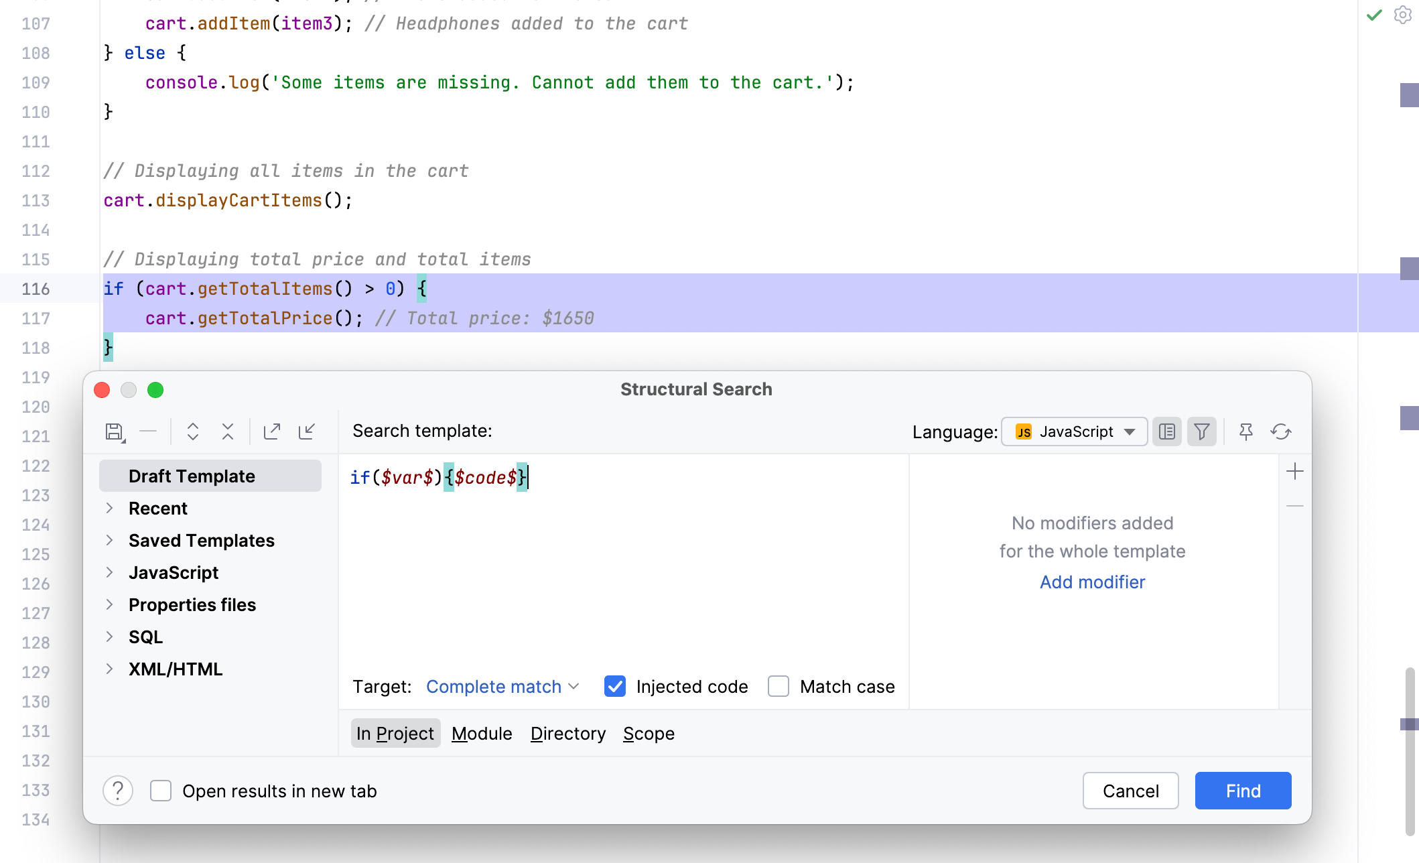Change Target from Complete match
This screenshot has width=1419, height=863.
coord(502,686)
